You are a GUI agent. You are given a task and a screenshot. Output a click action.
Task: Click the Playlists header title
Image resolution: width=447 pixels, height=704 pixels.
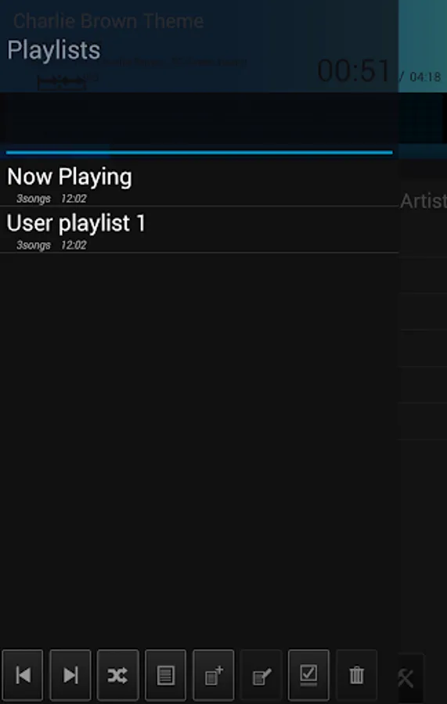tap(53, 49)
